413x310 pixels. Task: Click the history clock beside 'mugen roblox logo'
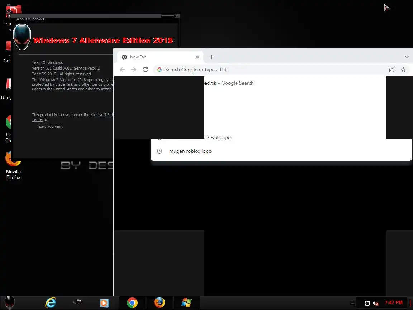point(159,151)
